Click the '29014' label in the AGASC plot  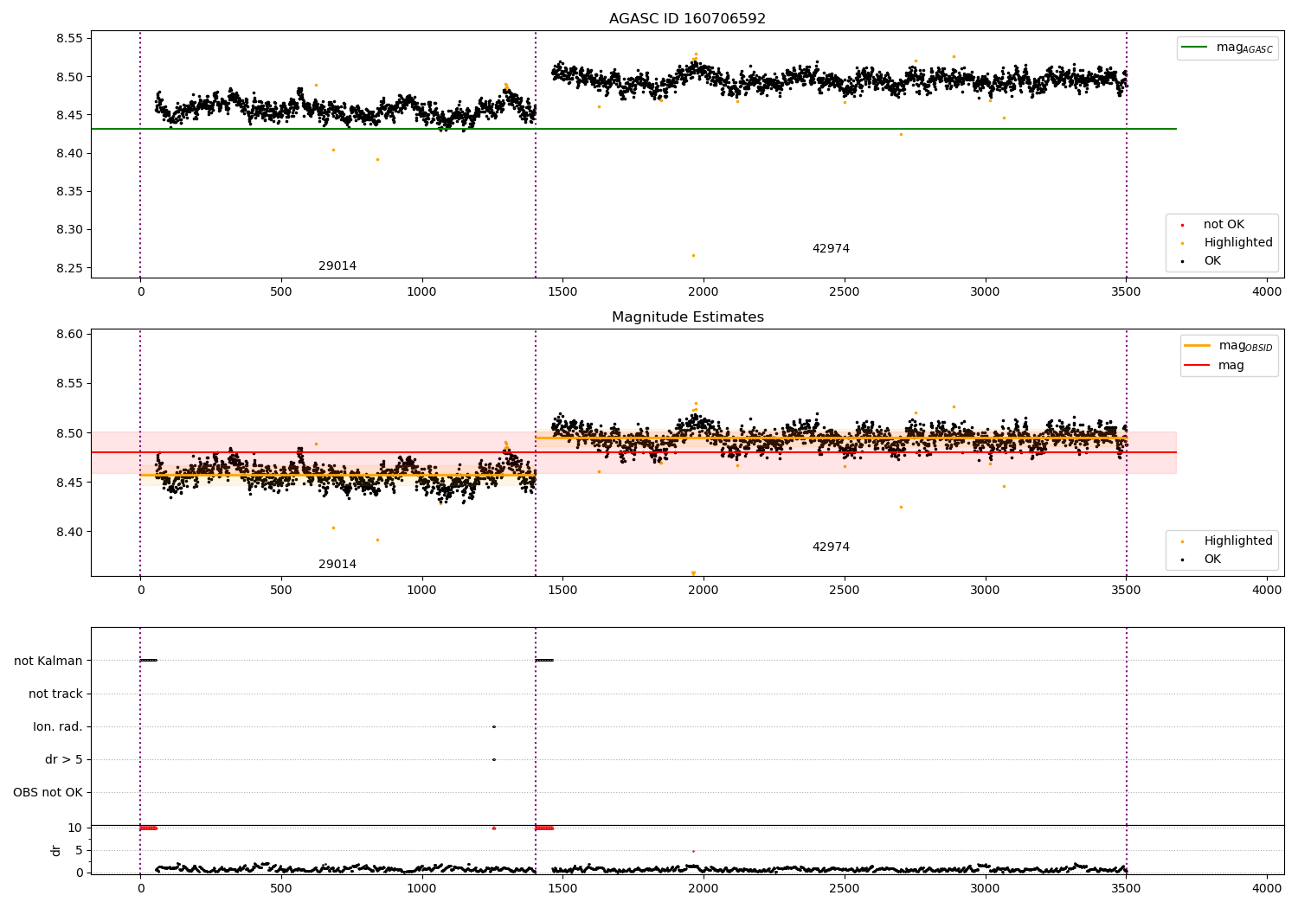[x=337, y=266]
